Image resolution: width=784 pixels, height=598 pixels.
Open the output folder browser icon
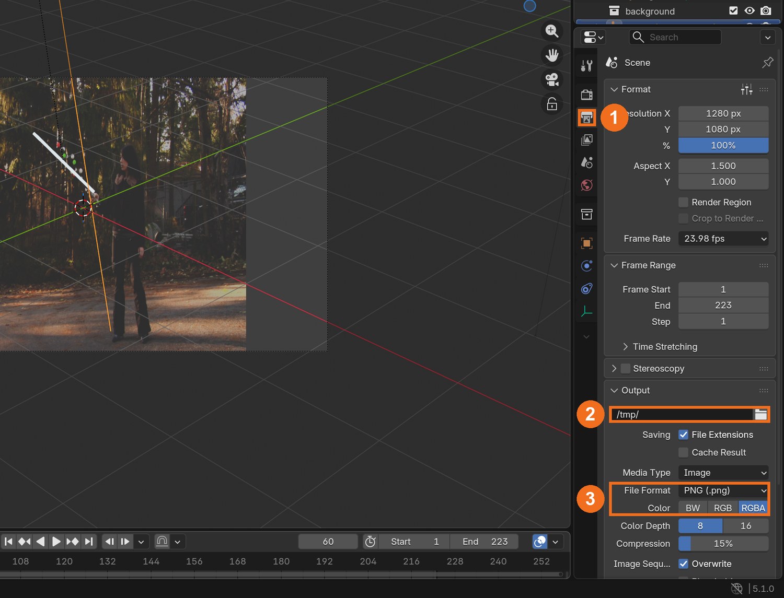(x=761, y=414)
